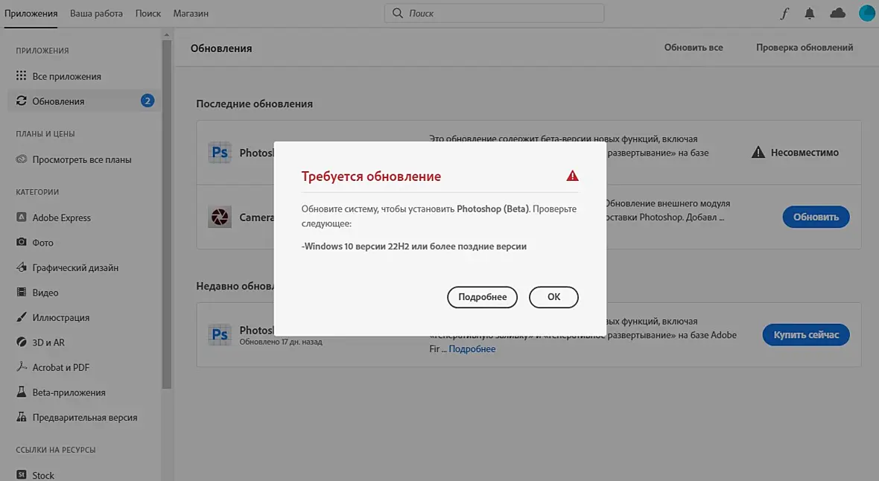Image resolution: width=879 pixels, height=481 pixels.
Task: Open the user profile avatar
Action: point(866,13)
